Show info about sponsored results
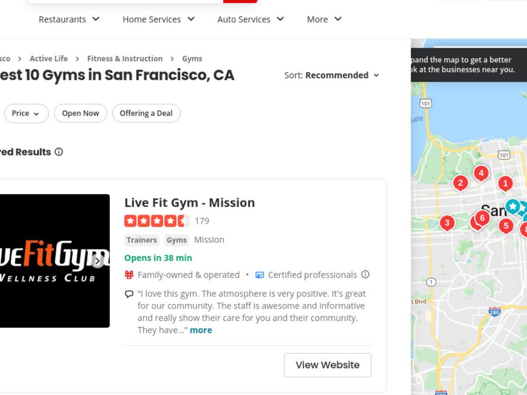Viewport: 527px width, 395px height. tap(59, 152)
